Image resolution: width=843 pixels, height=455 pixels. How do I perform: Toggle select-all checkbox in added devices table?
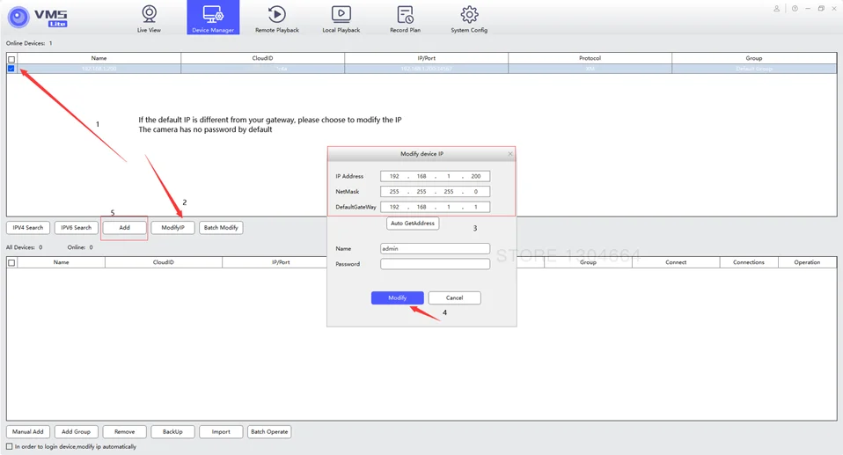11,262
